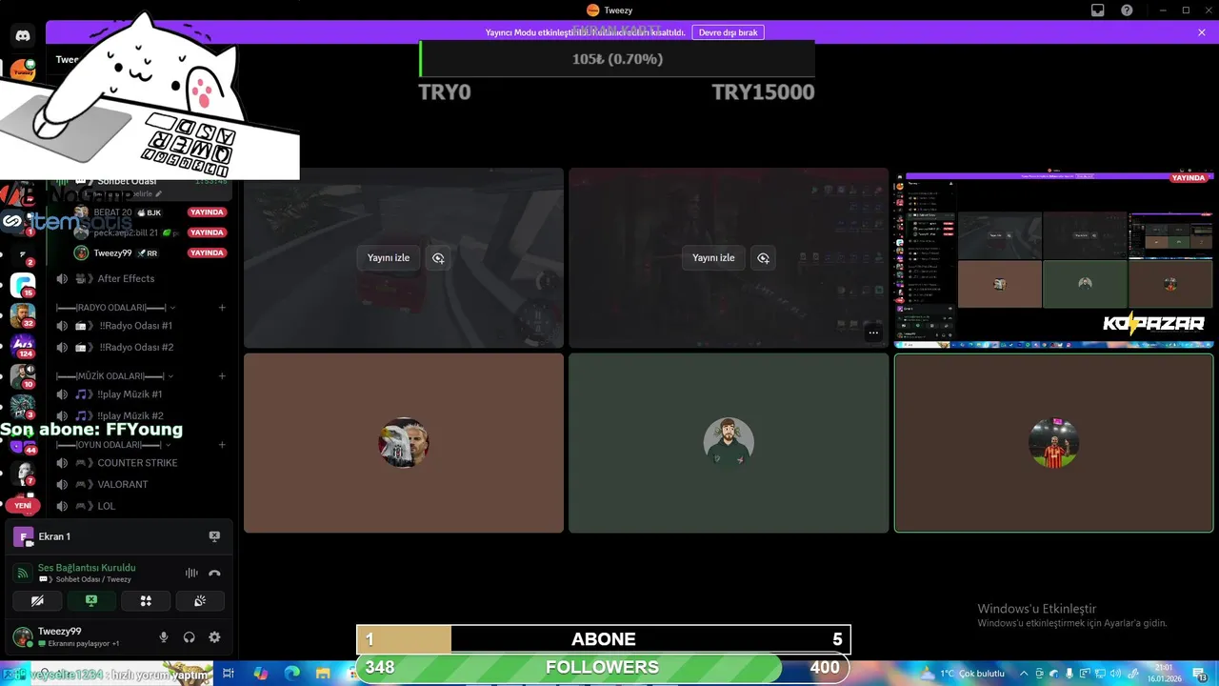Open weather widget showing 1°C Çok bulutlu

tap(962, 674)
